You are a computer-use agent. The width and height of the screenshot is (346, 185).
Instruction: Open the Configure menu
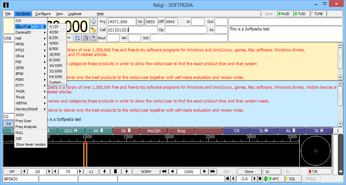point(43,14)
